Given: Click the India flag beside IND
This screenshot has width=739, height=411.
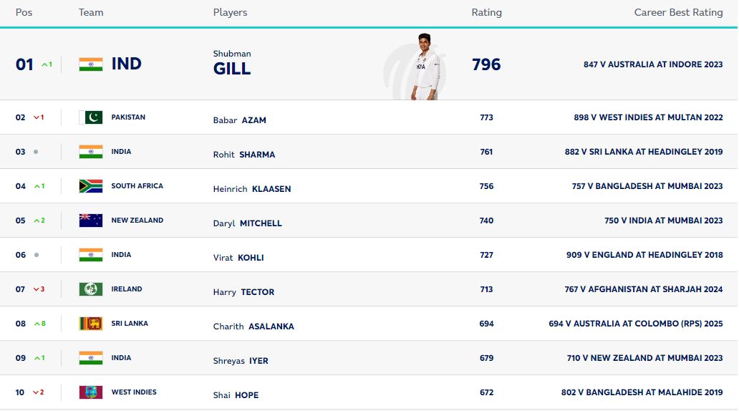Looking at the screenshot, I should pyautogui.click(x=91, y=64).
